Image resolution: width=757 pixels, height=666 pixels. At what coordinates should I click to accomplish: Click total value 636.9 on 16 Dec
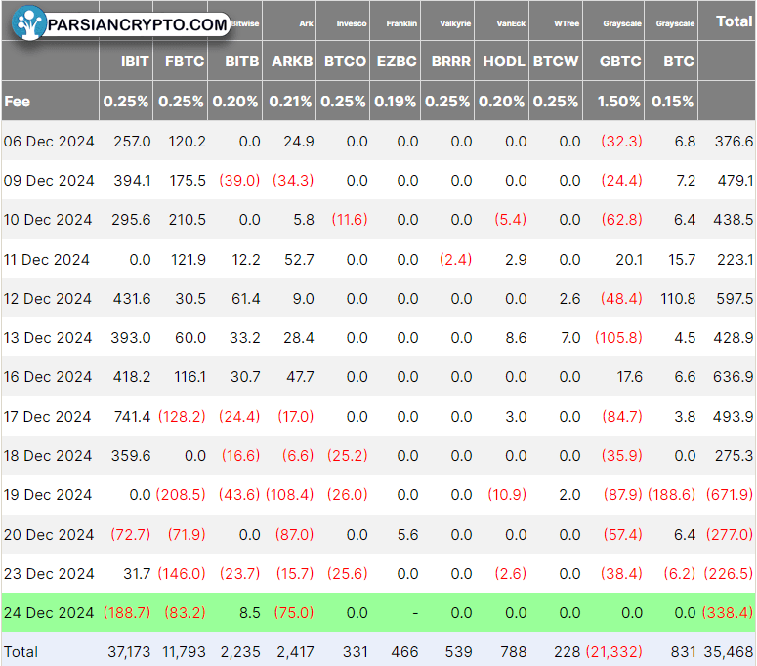(x=734, y=377)
